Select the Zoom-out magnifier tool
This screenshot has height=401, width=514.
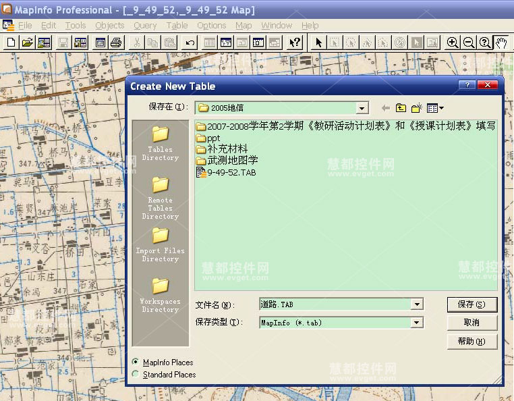coord(469,43)
